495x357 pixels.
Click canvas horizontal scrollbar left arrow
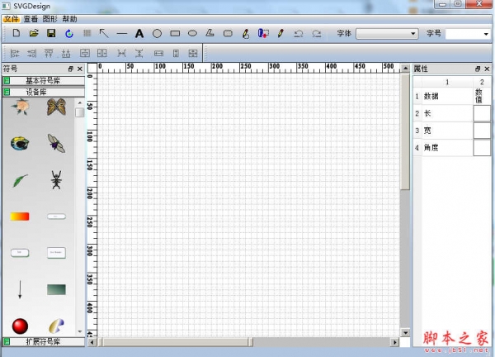[92, 342]
